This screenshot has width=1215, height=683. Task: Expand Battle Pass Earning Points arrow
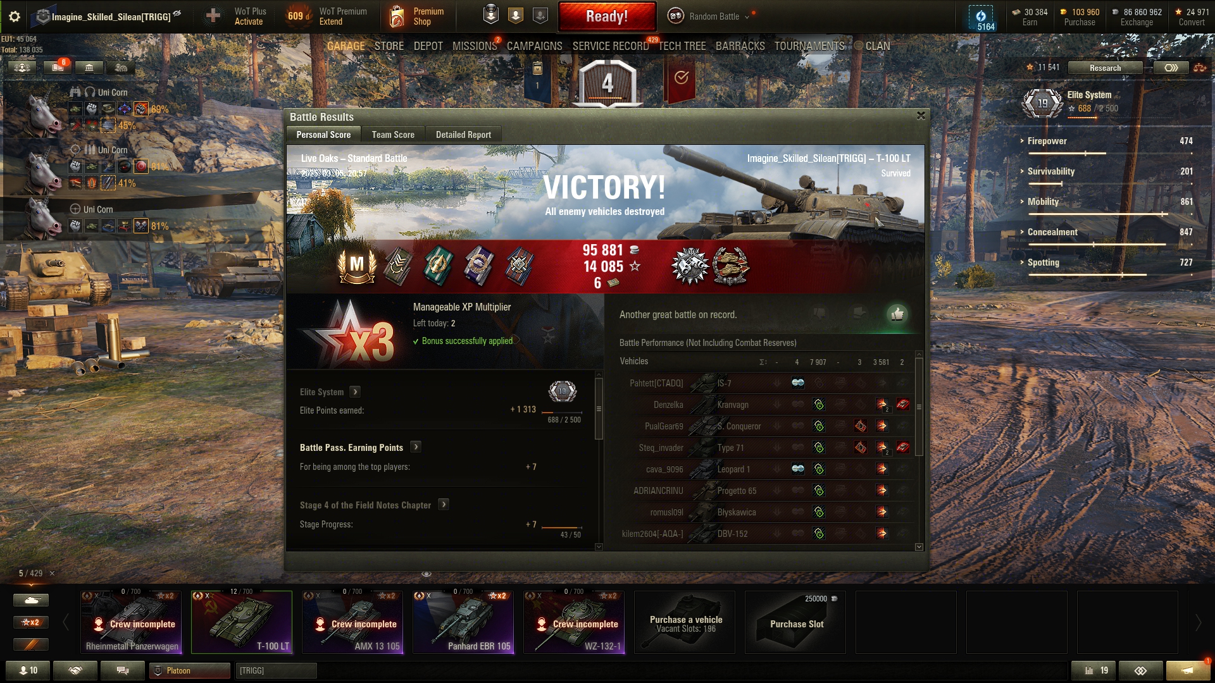point(416,446)
